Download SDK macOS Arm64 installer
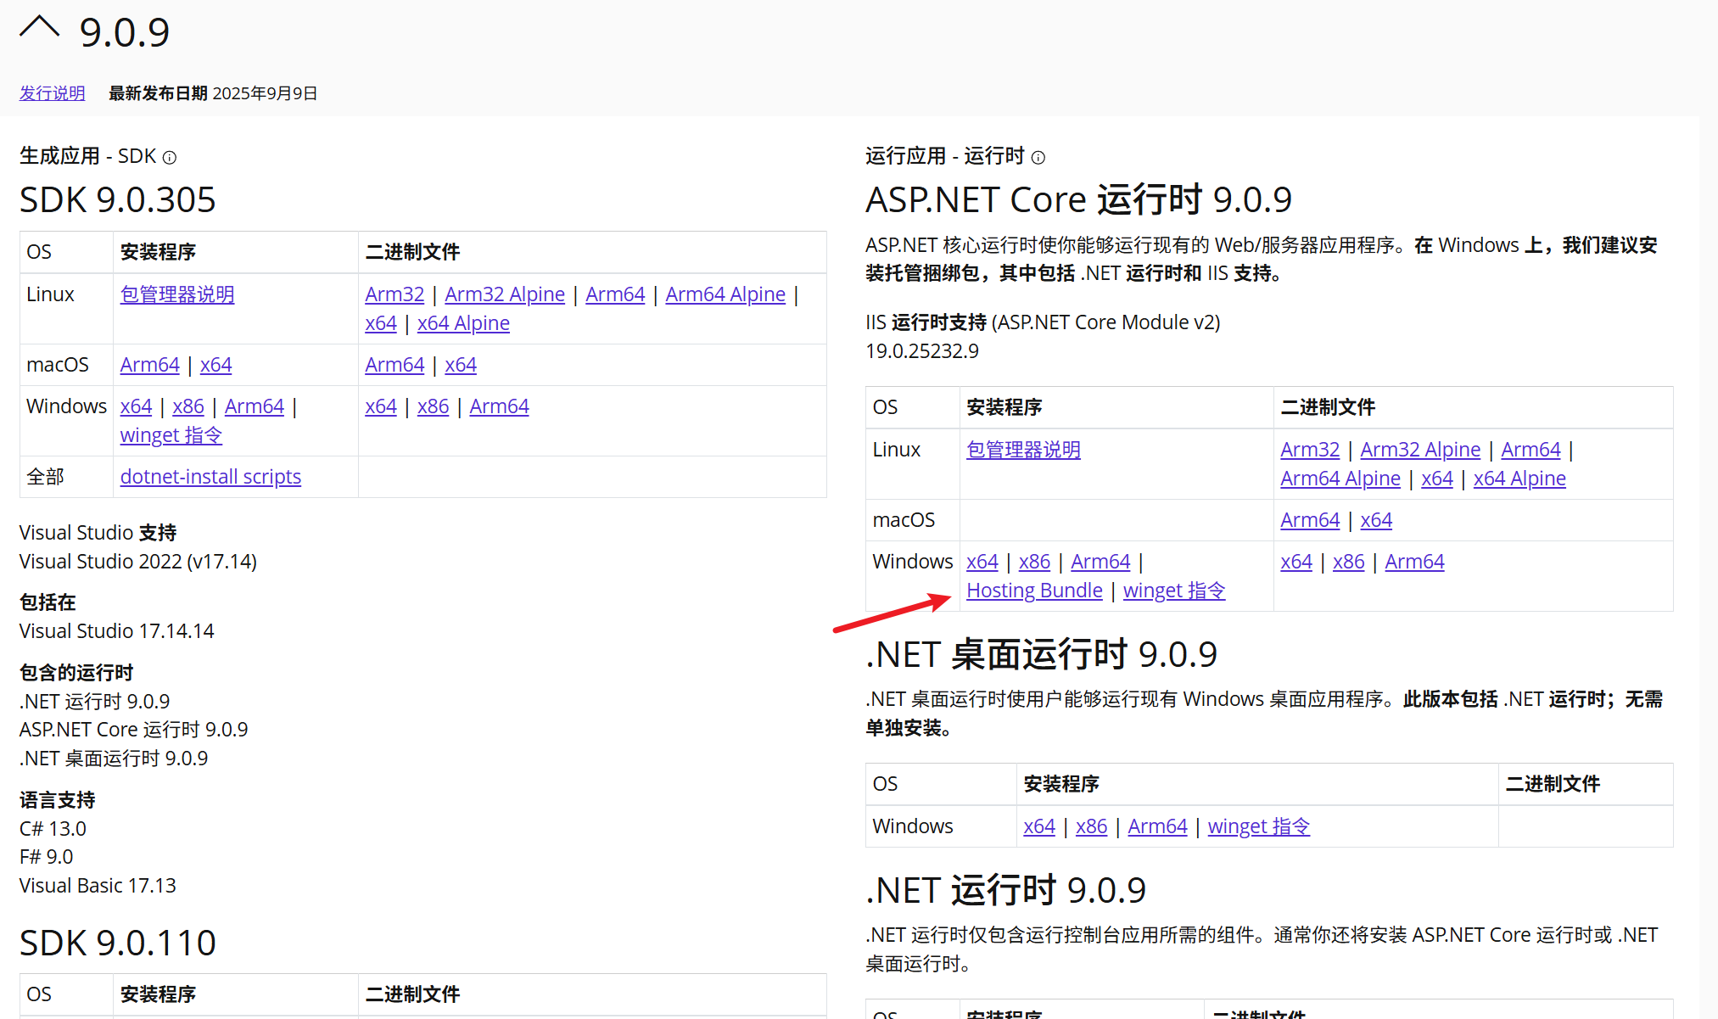1718x1019 pixels. pyautogui.click(x=149, y=365)
